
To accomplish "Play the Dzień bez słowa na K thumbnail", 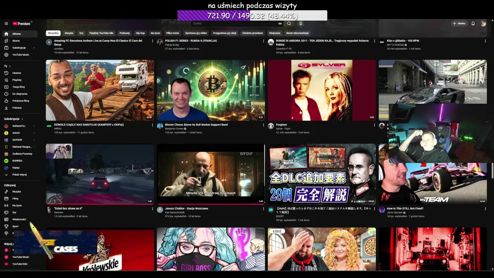I will (x=100, y=174).
